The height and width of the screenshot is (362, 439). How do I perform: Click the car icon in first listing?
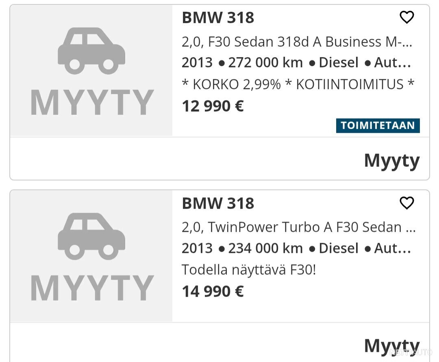tap(91, 51)
